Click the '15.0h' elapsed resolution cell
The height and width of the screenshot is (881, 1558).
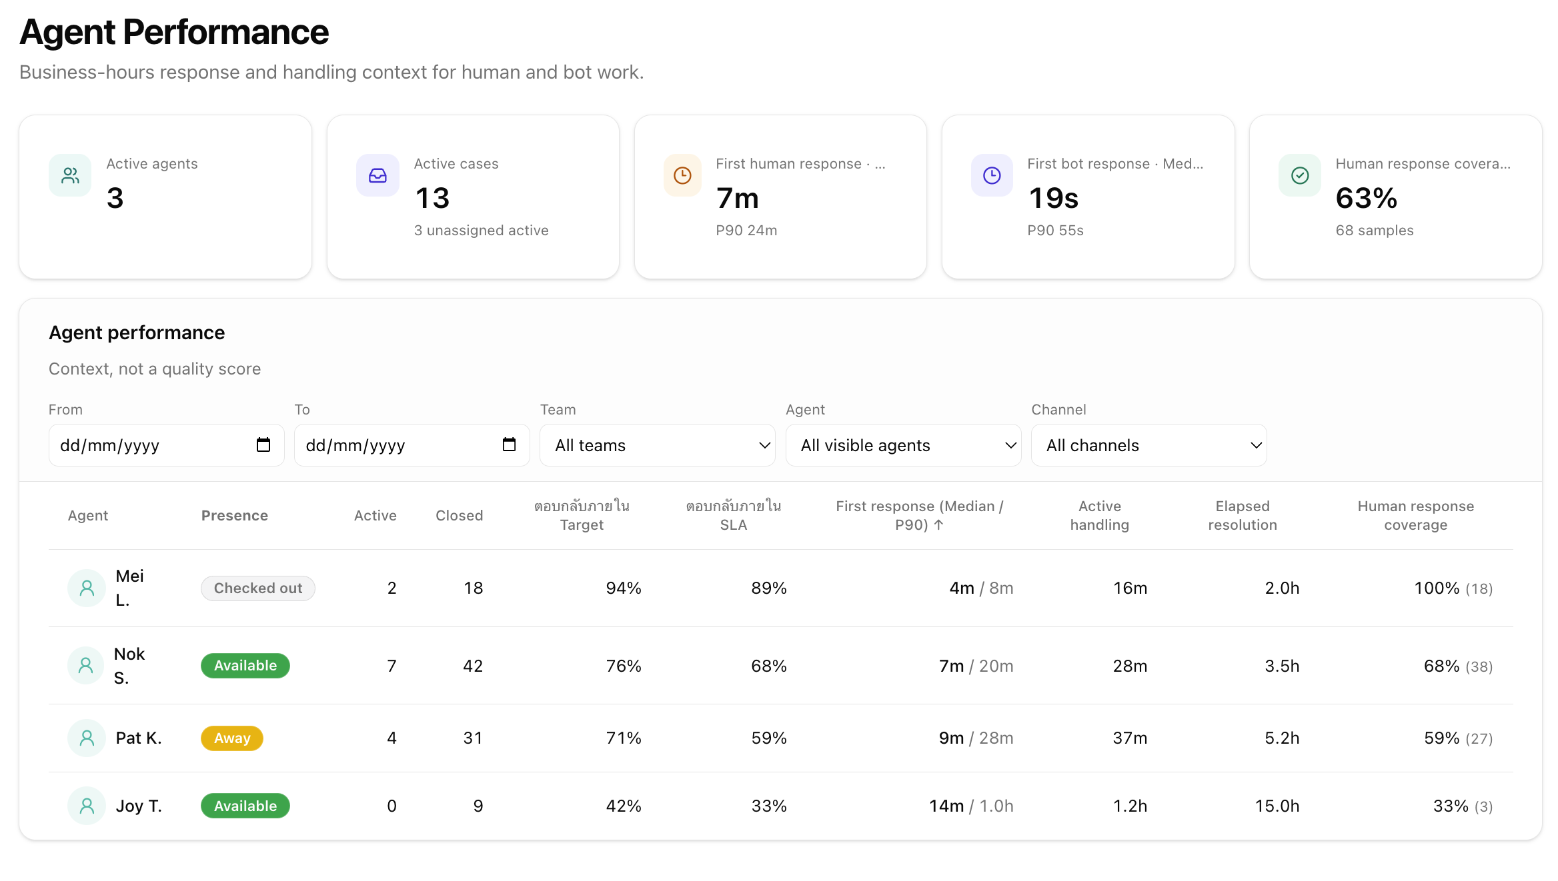pos(1277,806)
